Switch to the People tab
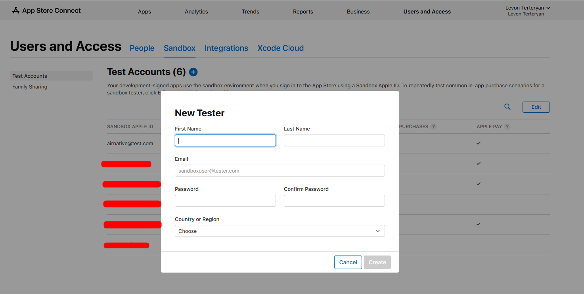Viewport: 584px width, 294px height. [x=142, y=48]
